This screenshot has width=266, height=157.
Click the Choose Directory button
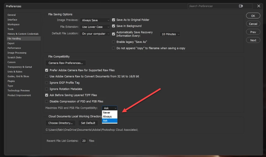(60, 123)
